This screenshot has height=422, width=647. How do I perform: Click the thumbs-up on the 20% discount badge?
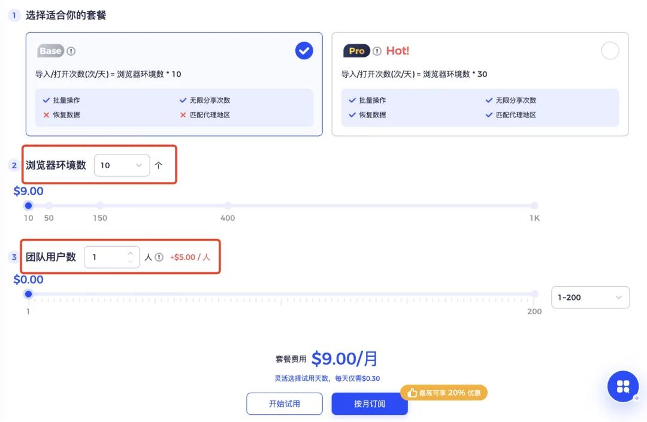click(412, 393)
